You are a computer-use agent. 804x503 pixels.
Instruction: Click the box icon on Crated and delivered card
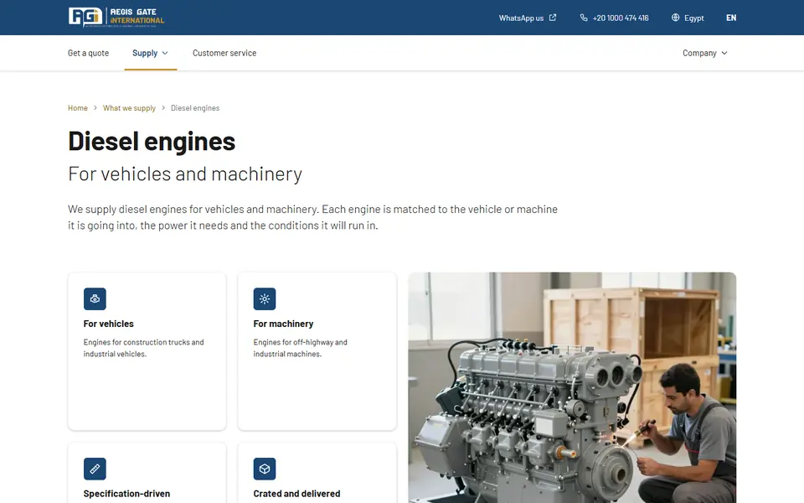265,469
